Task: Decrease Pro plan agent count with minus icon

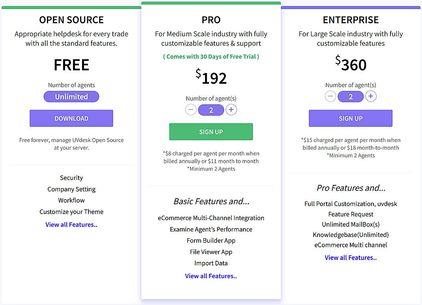Action: point(191,110)
